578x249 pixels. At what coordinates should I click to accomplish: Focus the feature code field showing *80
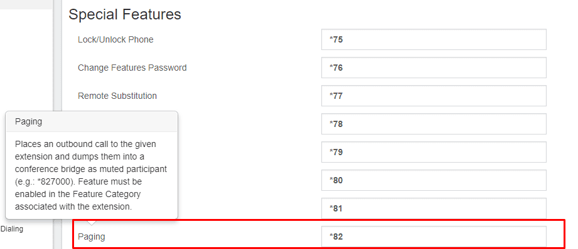tap(434, 180)
